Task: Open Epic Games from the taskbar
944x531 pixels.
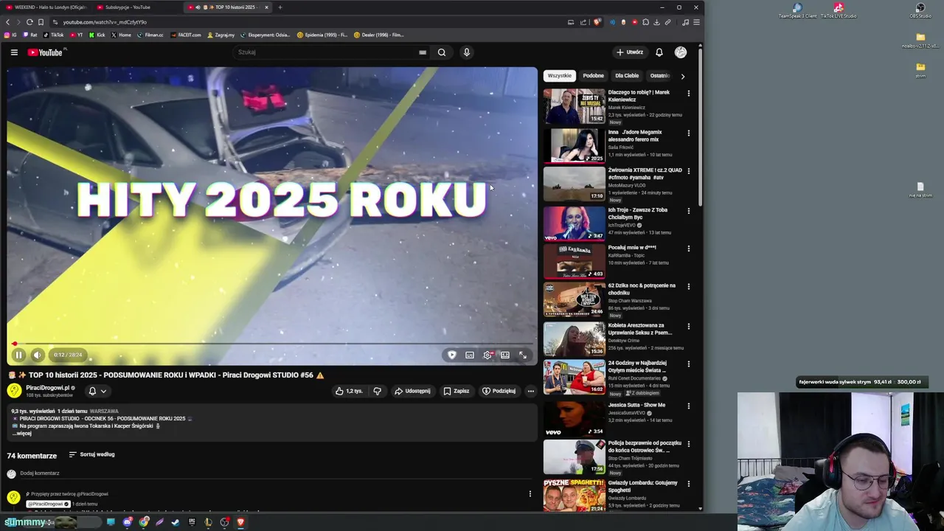Action: pos(192,522)
